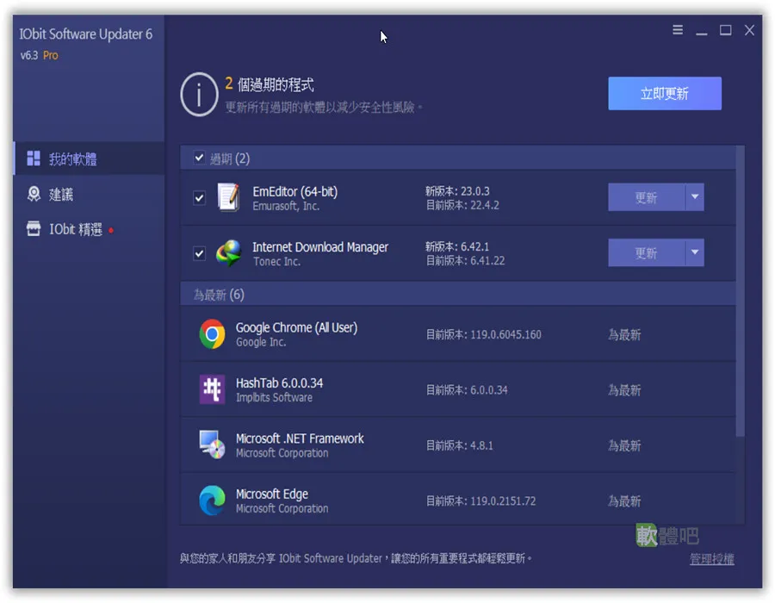The image size is (775, 603).
Task: Click the HashTab app icon
Action: point(212,389)
